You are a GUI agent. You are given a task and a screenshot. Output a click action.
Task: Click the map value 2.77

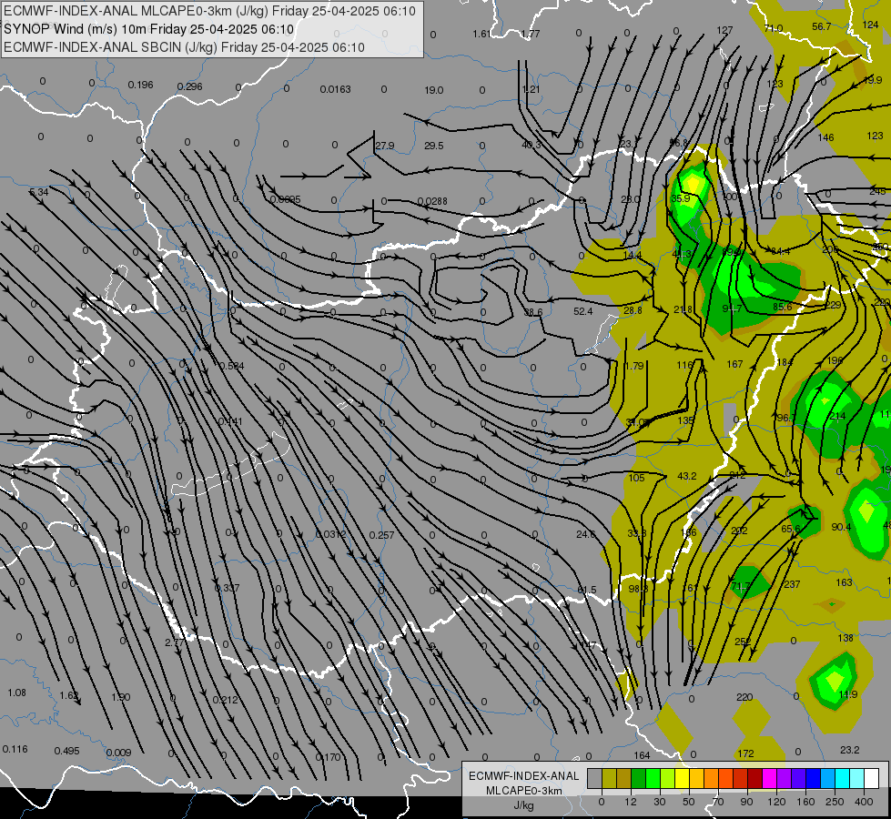click(x=175, y=642)
